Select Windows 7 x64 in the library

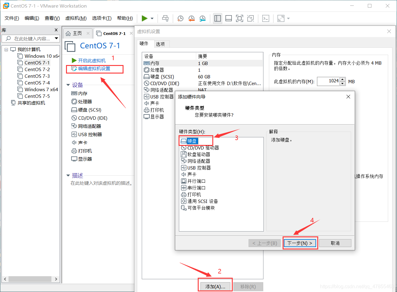(38, 89)
